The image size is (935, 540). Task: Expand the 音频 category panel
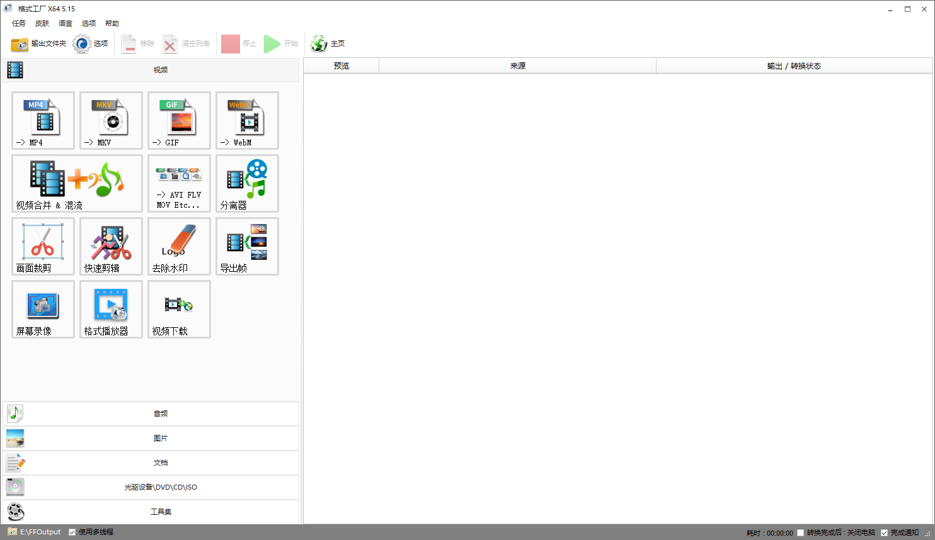tap(151, 413)
